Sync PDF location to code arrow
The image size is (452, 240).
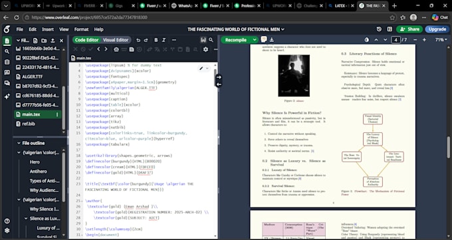219,84
